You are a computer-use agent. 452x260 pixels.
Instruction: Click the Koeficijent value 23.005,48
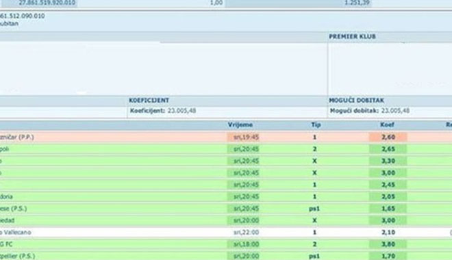click(181, 111)
